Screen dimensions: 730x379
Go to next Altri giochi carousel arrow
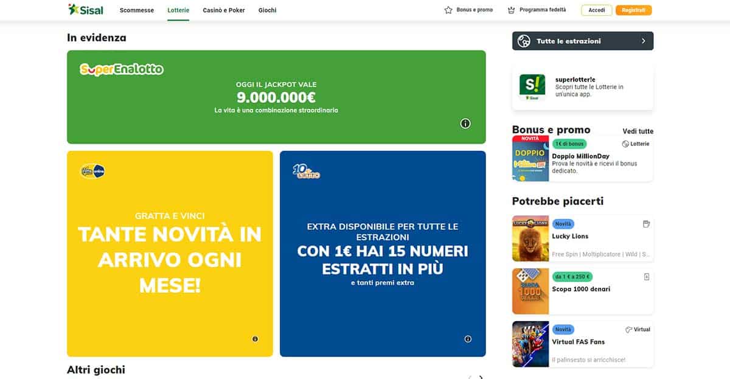click(481, 377)
